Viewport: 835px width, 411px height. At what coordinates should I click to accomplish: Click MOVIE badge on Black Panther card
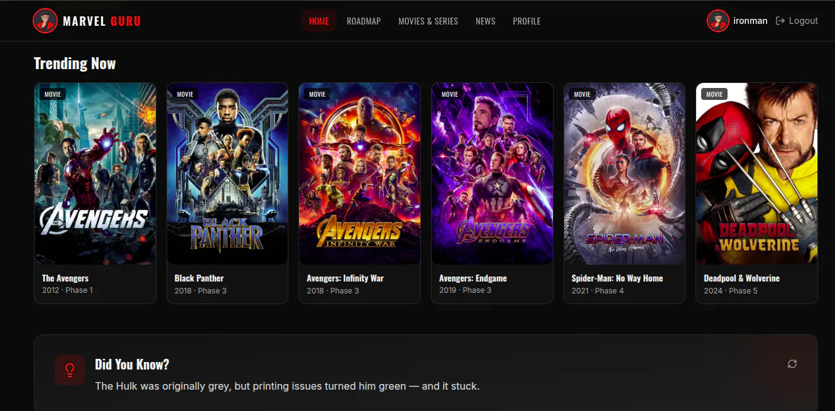[x=185, y=94]
